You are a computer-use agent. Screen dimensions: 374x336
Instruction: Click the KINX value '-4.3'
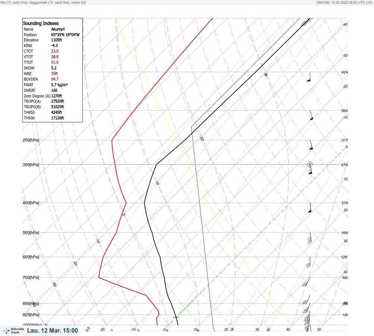54,46
